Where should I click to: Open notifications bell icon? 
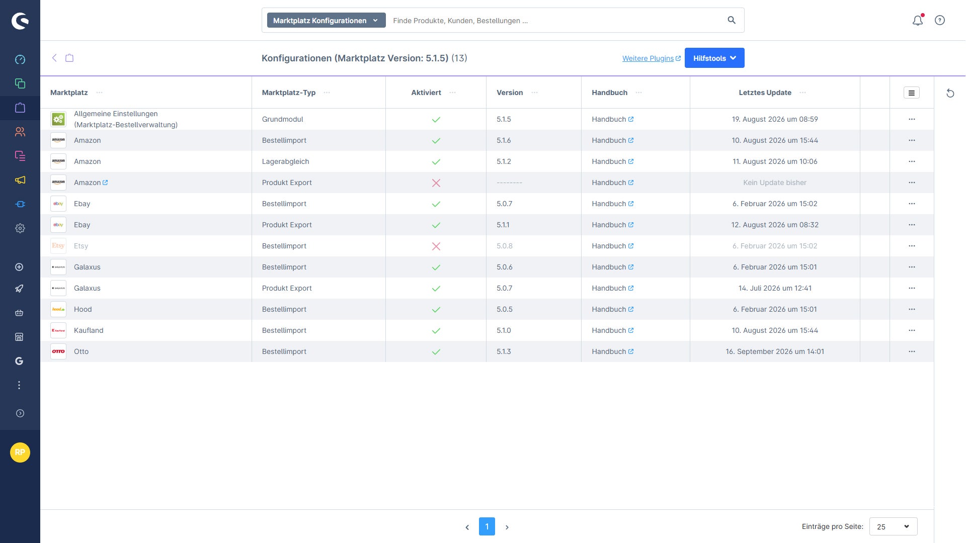tap(918, 20)
